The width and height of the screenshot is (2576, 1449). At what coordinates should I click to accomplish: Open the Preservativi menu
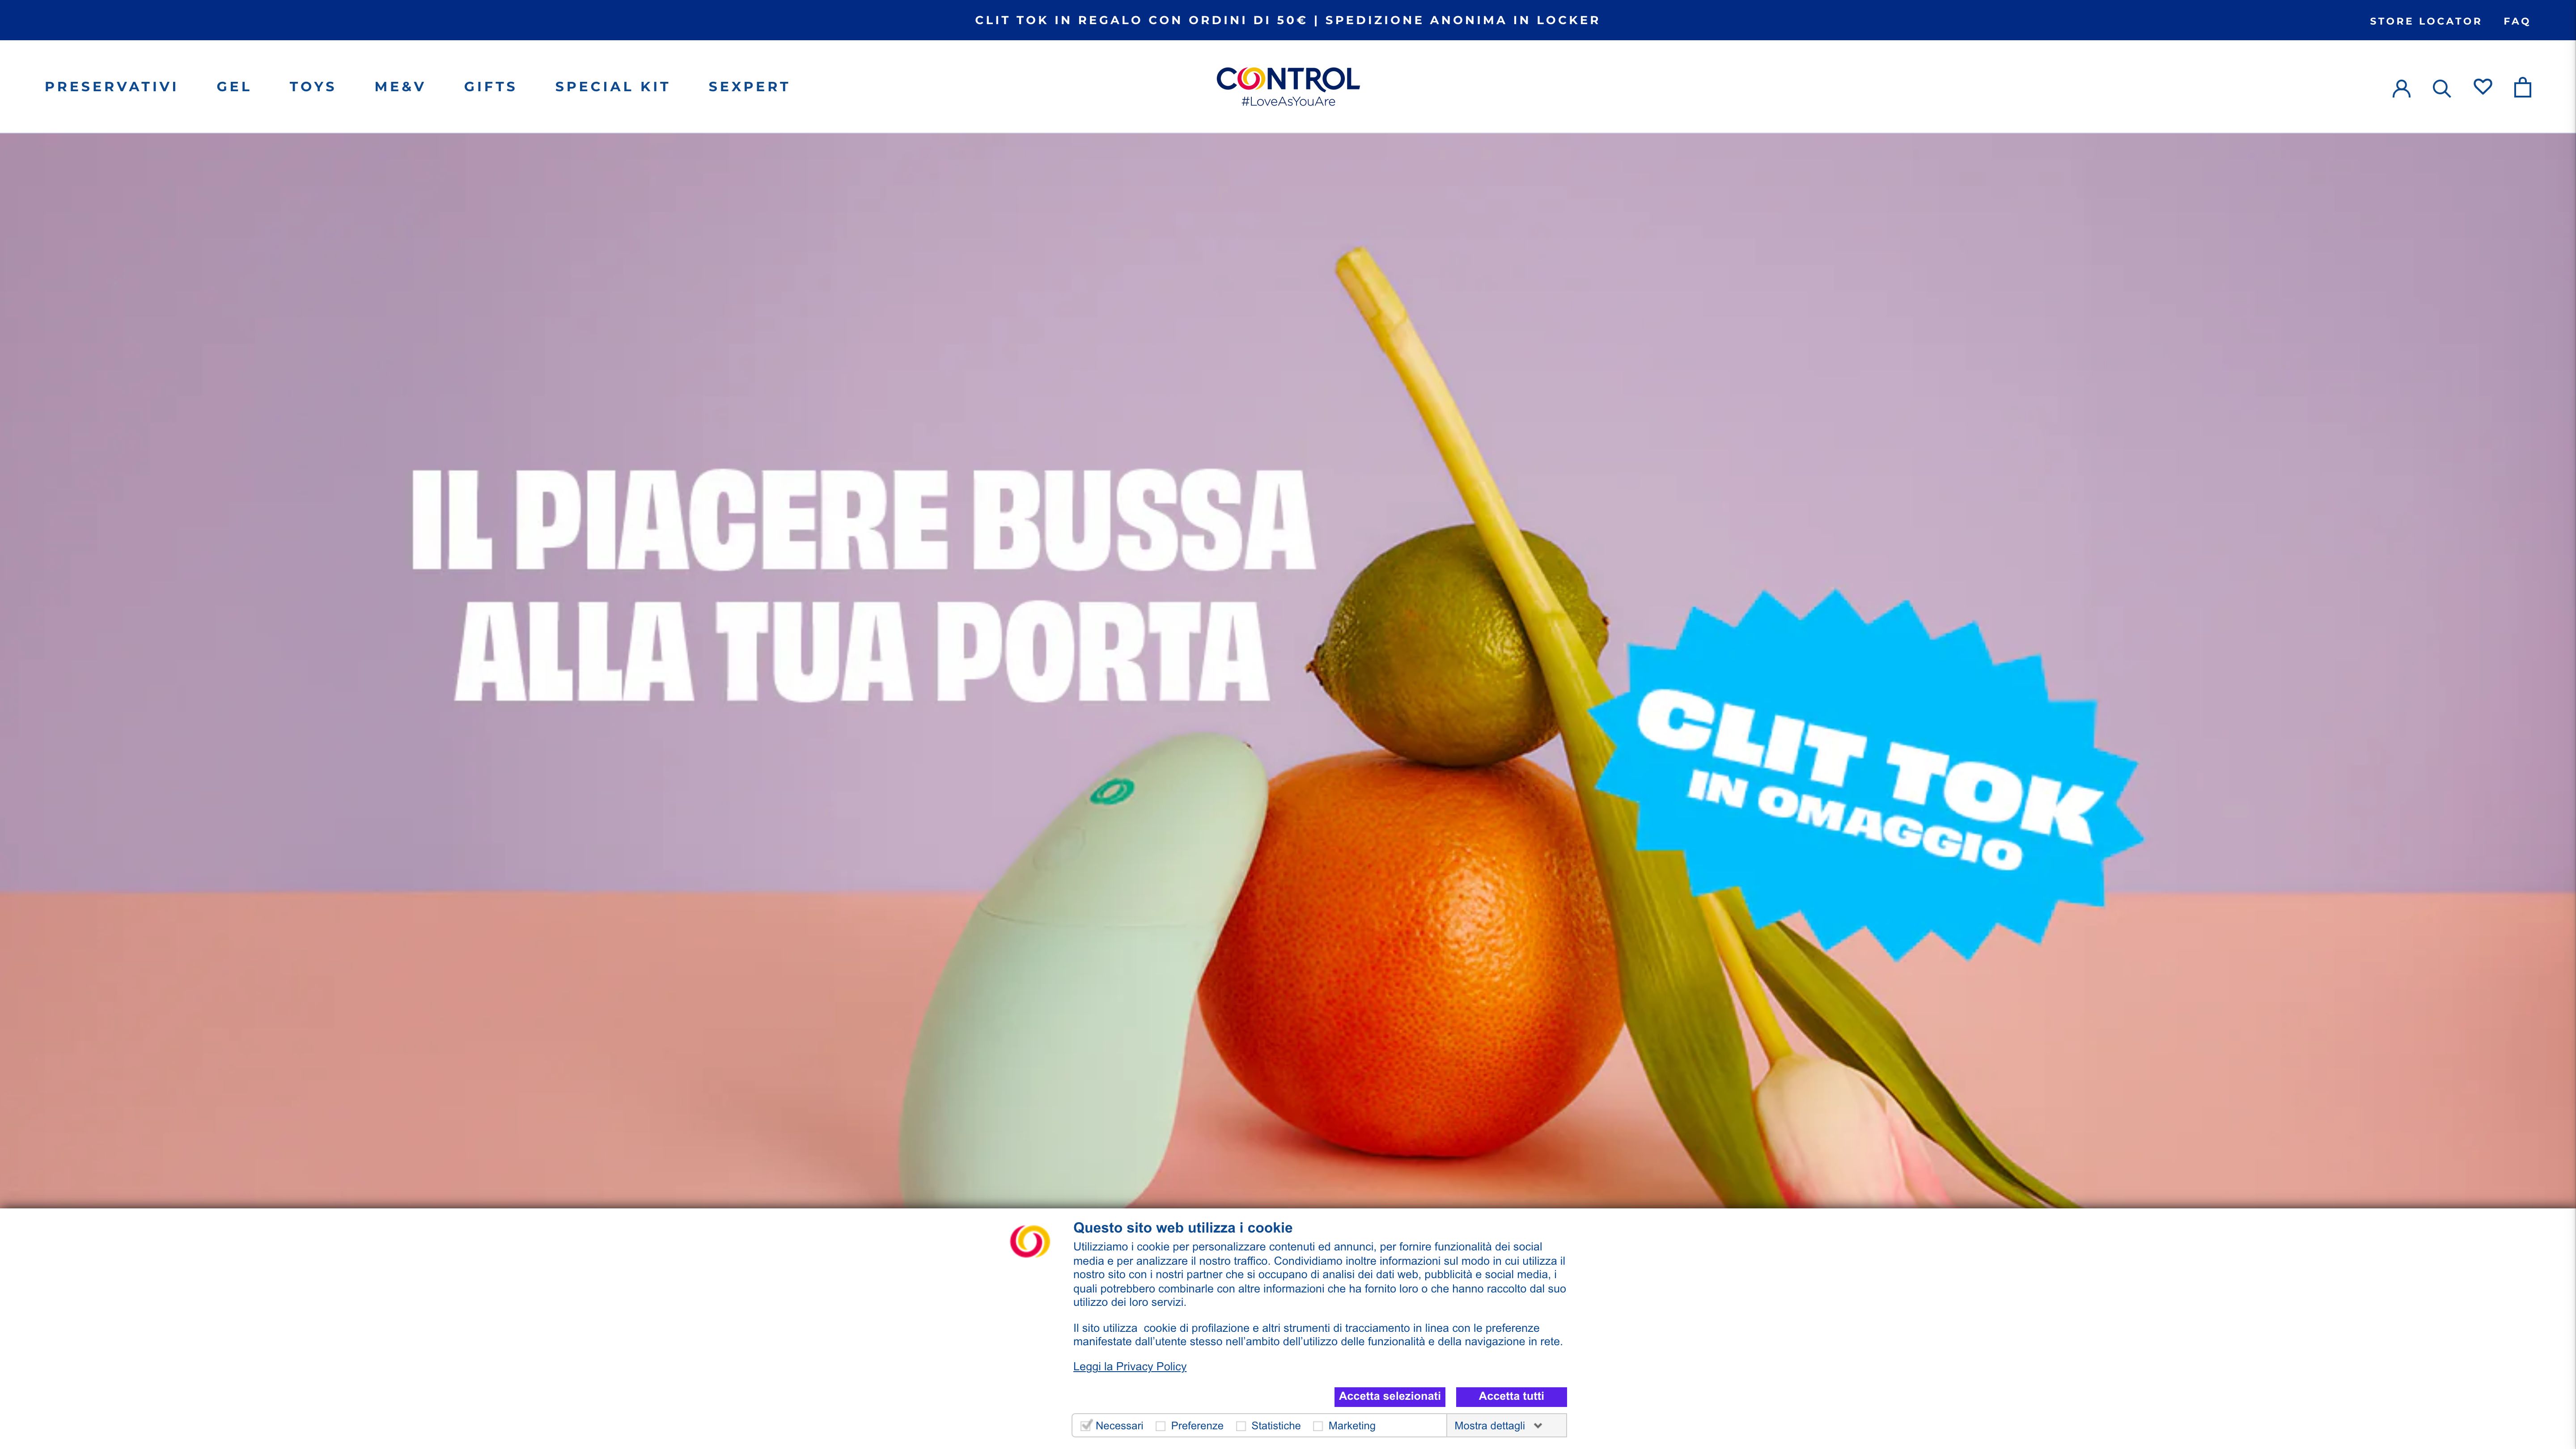[x=111, y=87]
